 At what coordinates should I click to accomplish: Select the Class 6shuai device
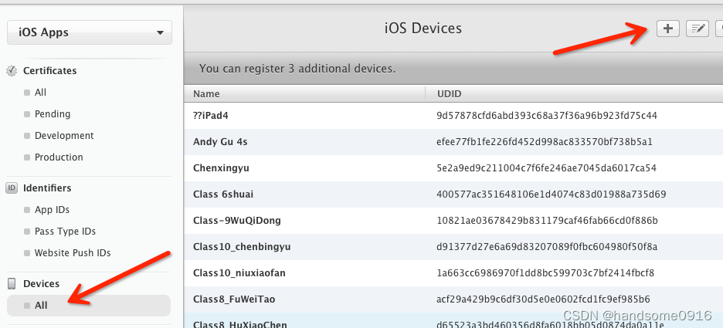(x=453, y=194)
